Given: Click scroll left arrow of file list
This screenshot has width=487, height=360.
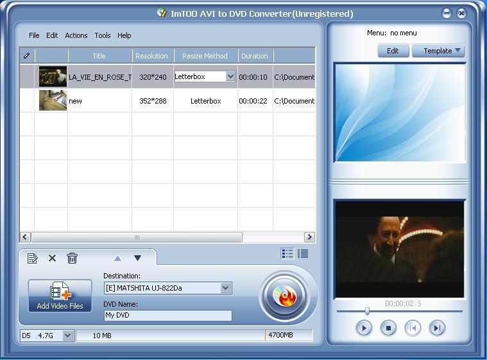Looking at the screenshot, I should 26,237.
